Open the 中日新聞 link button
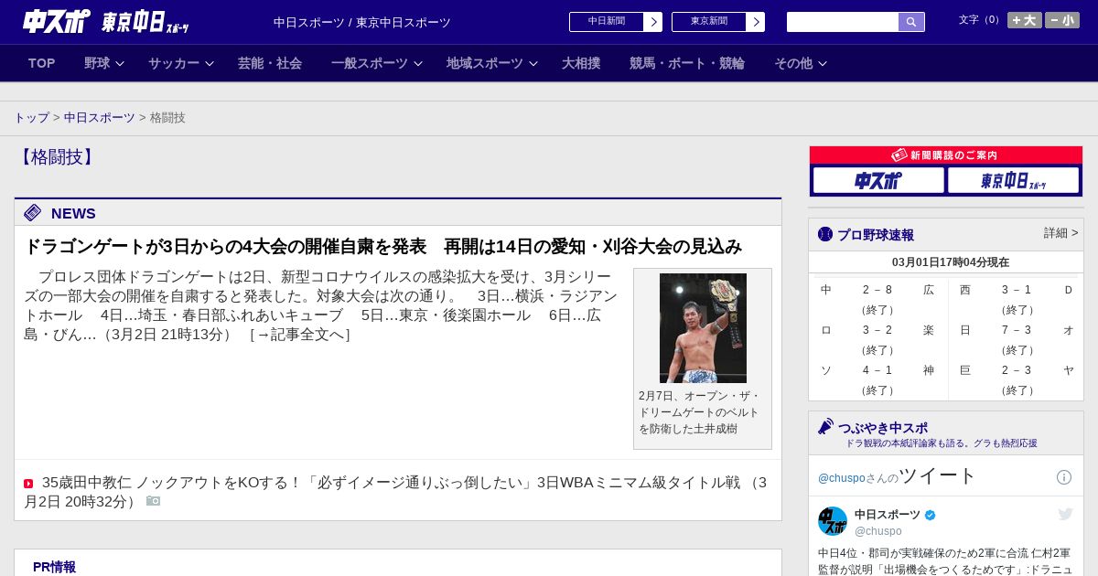Screen dimensions: 1098x576 (x=607, y=22)
